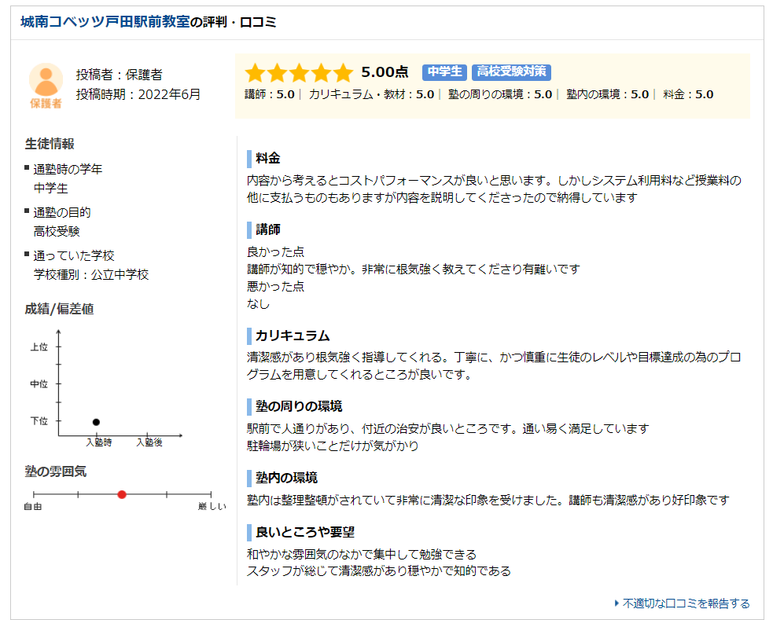The height and width of the screenshot is (620, 784).
Task: Click the 和やかな雰囲気のなかで集中して勉強できる line
Action: click(x=362, y=554)
